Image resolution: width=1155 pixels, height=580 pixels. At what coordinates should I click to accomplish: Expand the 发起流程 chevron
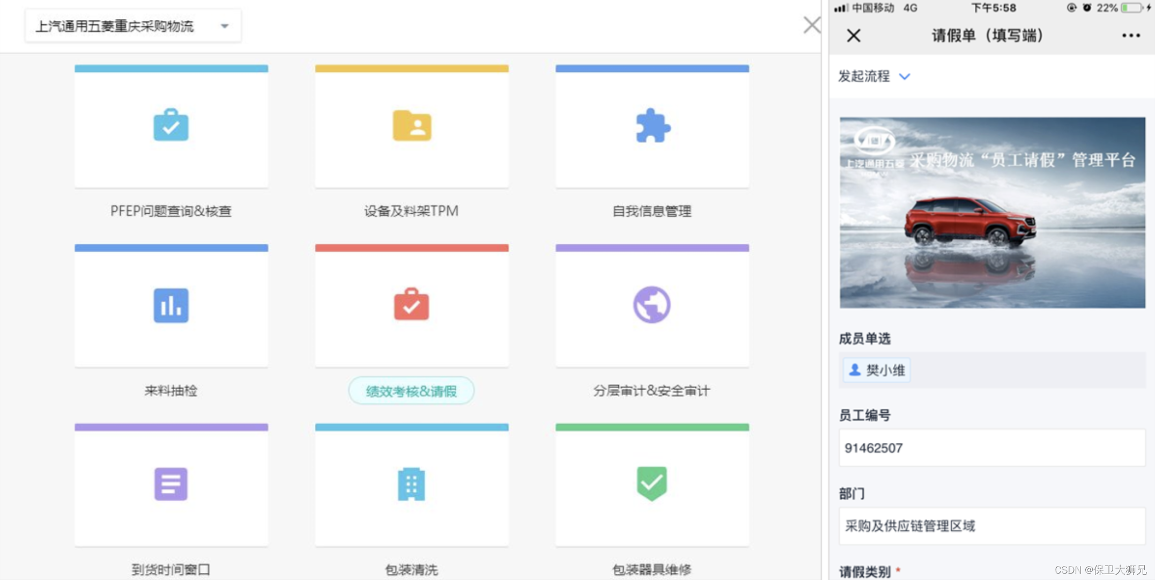[x=905, y=77]
